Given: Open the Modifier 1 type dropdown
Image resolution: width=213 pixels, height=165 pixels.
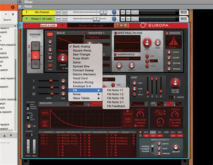Looking at the screenshot, I should (x=98, y=37).
